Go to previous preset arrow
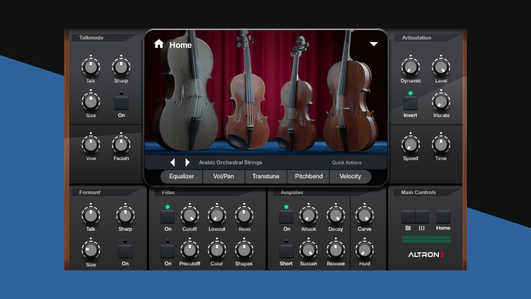The image size is (531, 299). click(x=173, y=162)
